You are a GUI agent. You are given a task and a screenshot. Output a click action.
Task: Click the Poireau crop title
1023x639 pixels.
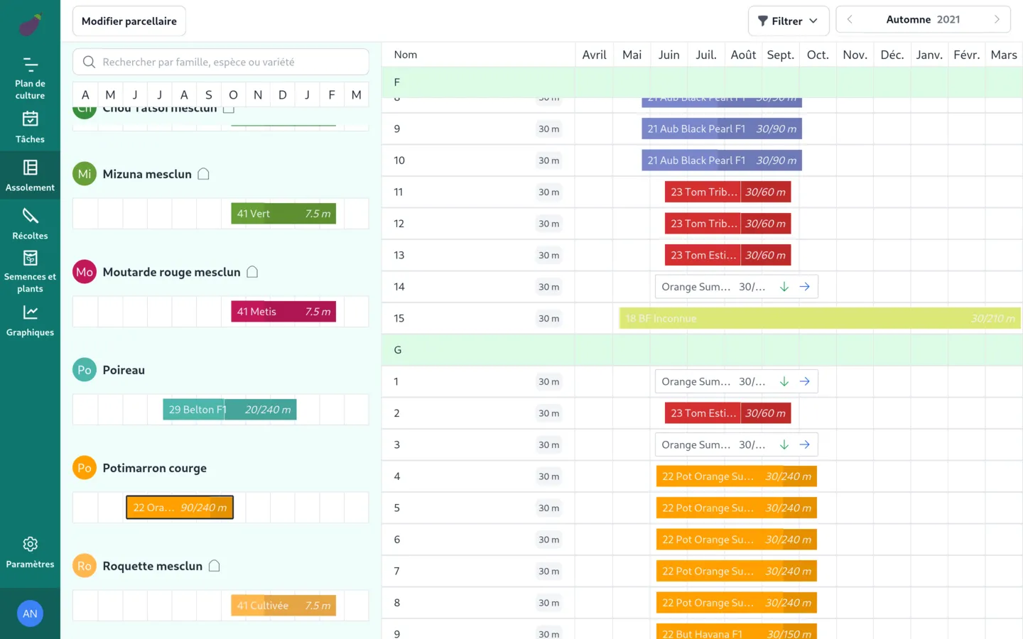124,370
